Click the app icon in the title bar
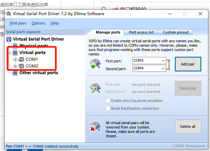The width and height of the screenshot is (210, 151). (x=8, y=14)
